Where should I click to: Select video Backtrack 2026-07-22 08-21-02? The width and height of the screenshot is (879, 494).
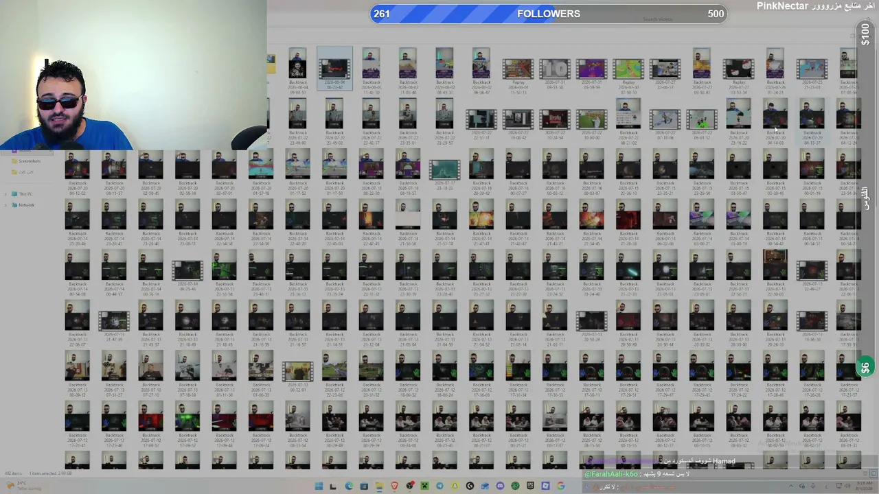click(628, 120)
